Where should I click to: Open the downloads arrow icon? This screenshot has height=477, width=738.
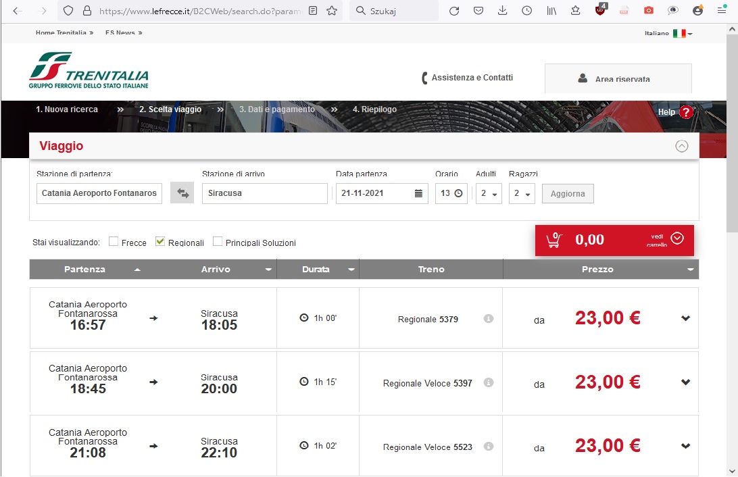click(x=503, y=10)
